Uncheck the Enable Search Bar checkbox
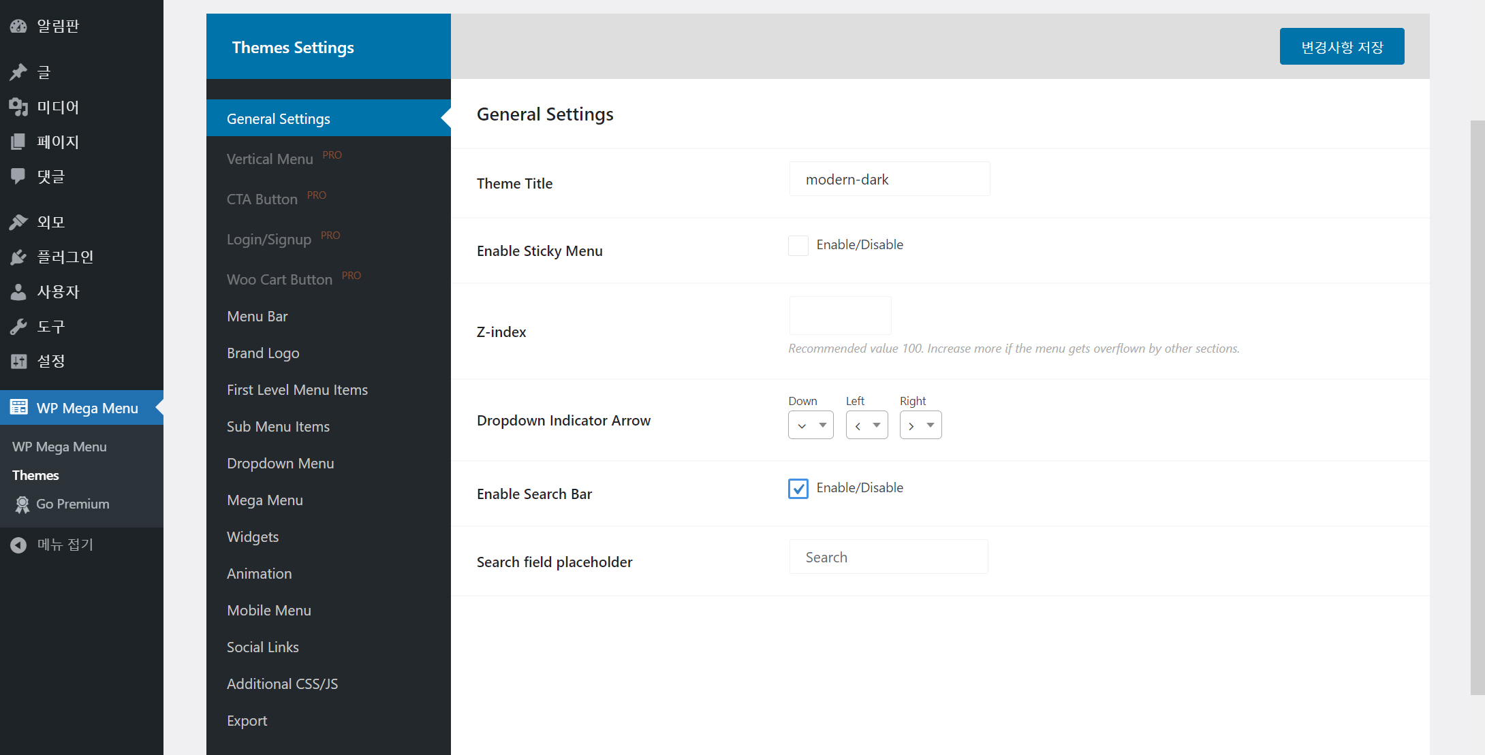Screen dimensions: 1485x755 (798, 488)
